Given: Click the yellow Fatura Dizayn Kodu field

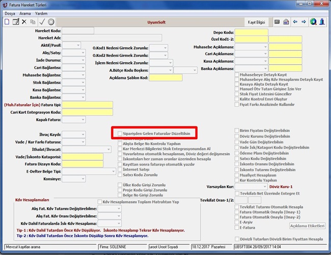Looking at the screenshot, I should pyautogui.click(x=82, y=164).
